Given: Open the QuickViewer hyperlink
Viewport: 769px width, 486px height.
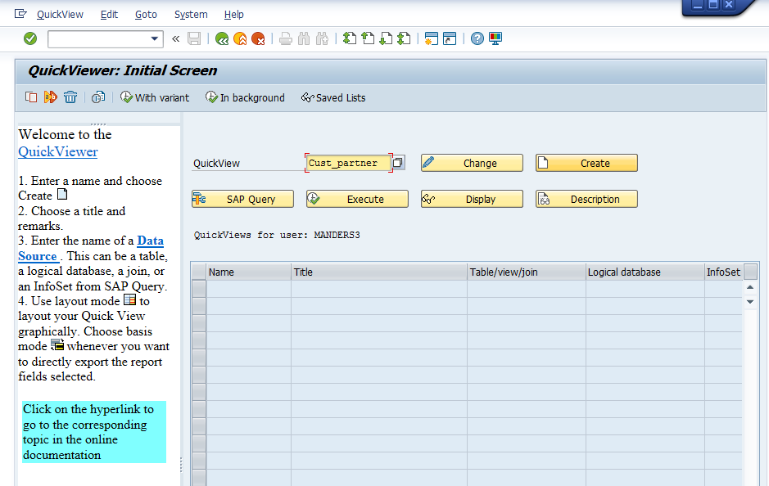Looking at the screenshot, I should coord(58,152).
